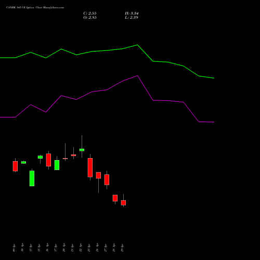
Task: Click the 09 Apr date label
Action: pyautogui.click(x=14, y=248)
